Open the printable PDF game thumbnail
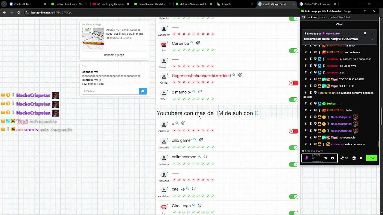Image resolution: width=383 pixels, height=215 pixels. point(93,39)
